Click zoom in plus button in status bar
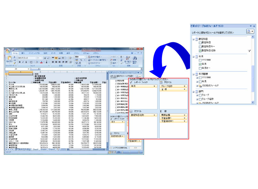The image size is (258, 189). (139, 152)
